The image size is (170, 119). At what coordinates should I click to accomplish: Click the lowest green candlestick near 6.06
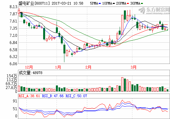[64, 52]
